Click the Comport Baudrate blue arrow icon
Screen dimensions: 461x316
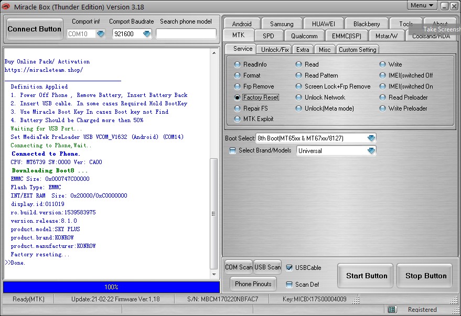[147, 34]
